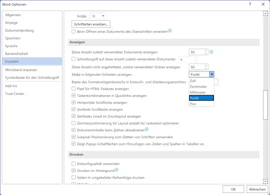Open the 'Anzeige' options category
The height and width of the screenshot is (195, 270).
11,23
